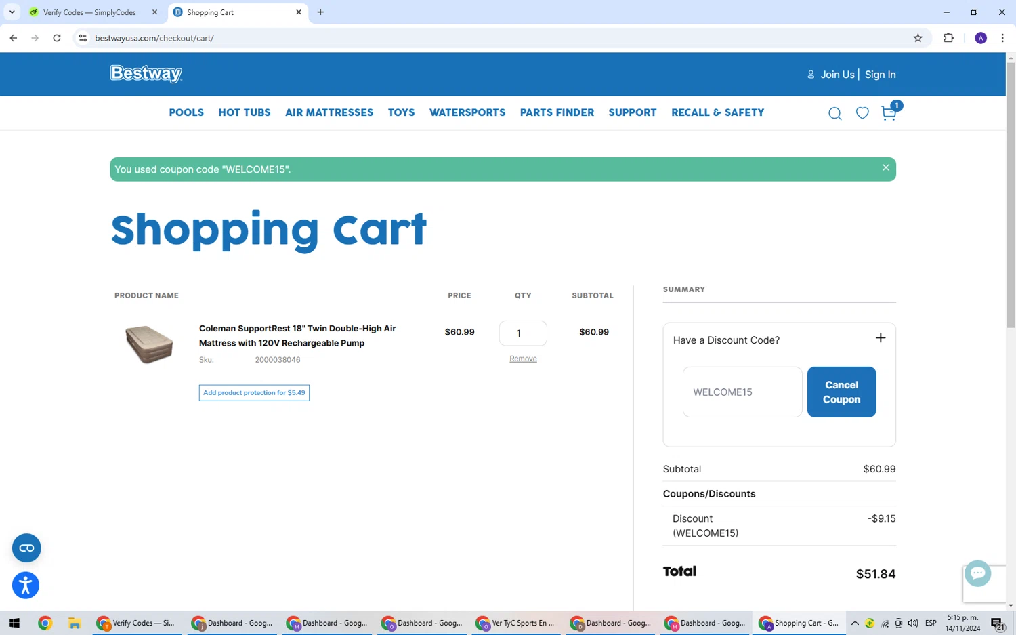Close the Verify Codes tab
Screen dimensions: 1016x635
[154, 12]
